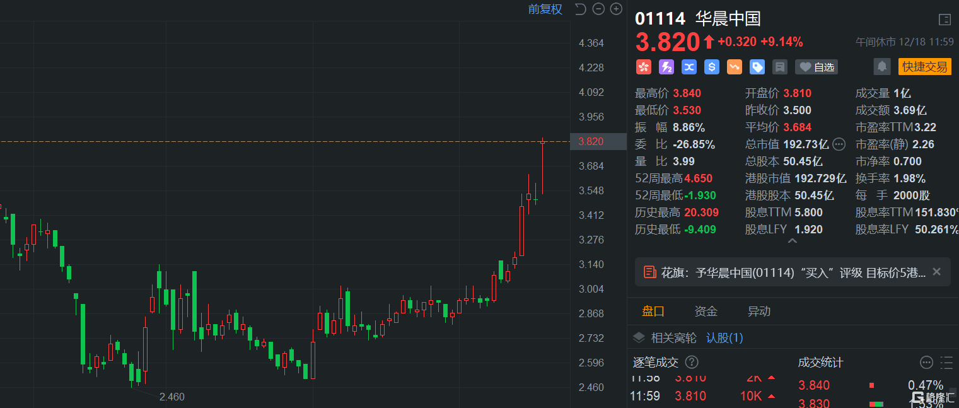Click the purple lightning level-2 icon
The height and width of the screenshot is (408, 959).
[x=666, y=67]
